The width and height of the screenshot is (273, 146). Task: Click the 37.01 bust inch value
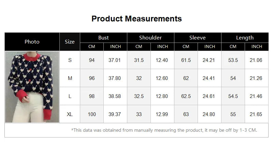(x=115, y=60)
